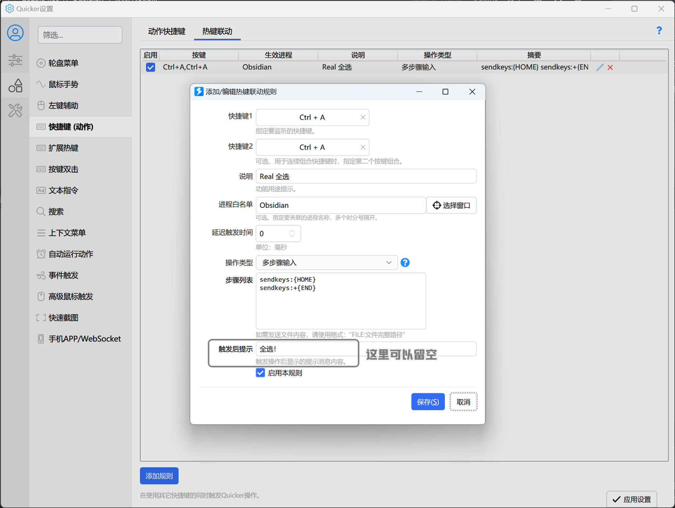675x508 pixels.
Task: Open 轮盘菜单 settings page
Action: (x=63, y=63)
